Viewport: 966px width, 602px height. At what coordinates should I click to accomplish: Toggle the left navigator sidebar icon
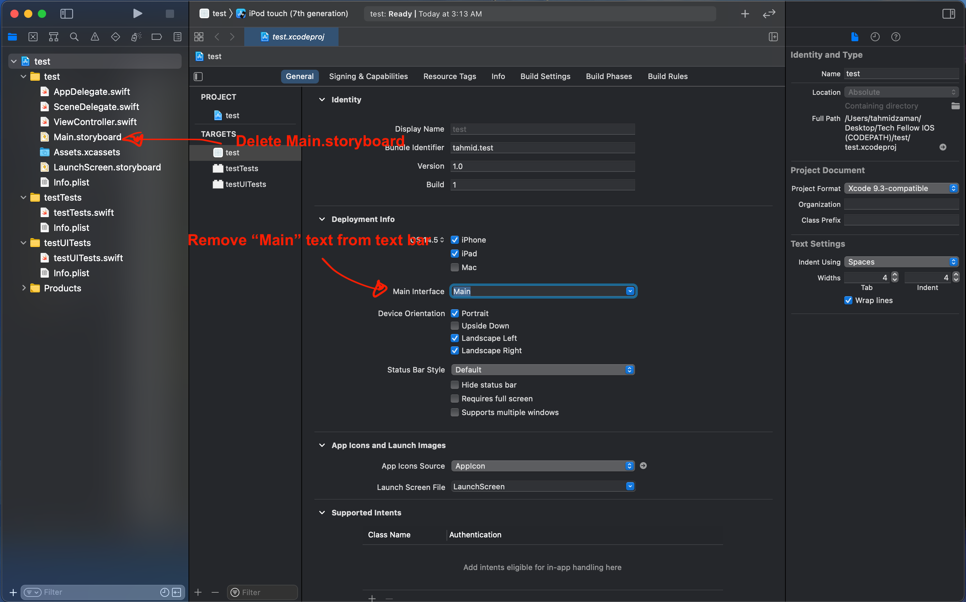(x=66, y=13)
